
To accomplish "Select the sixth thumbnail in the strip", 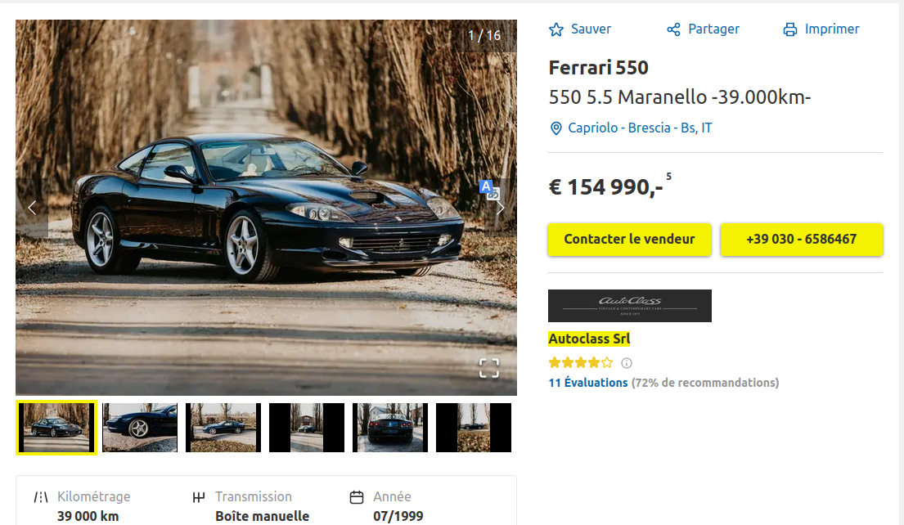I will click(474, 428).
